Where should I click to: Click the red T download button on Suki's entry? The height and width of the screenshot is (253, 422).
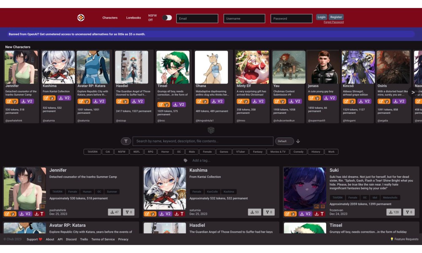point(319,214)
